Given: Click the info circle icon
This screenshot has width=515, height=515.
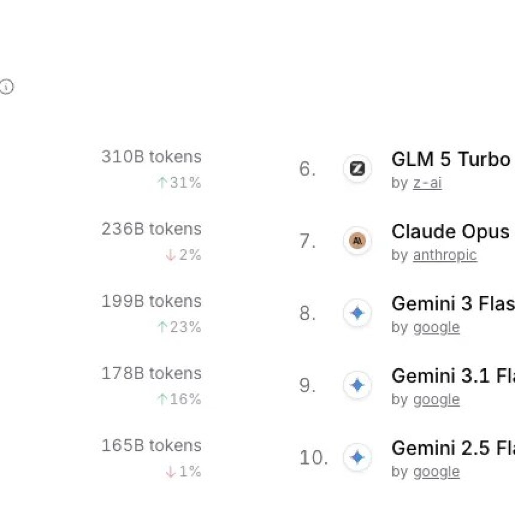Looking at the screenshot, I should pos(6,88).
